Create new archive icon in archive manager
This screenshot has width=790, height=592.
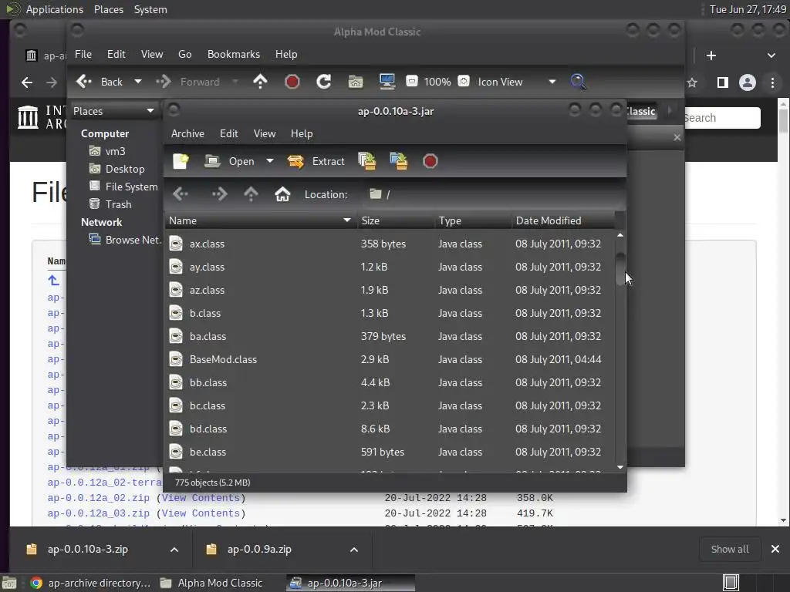pyautogui.click(x=181, y=161)
